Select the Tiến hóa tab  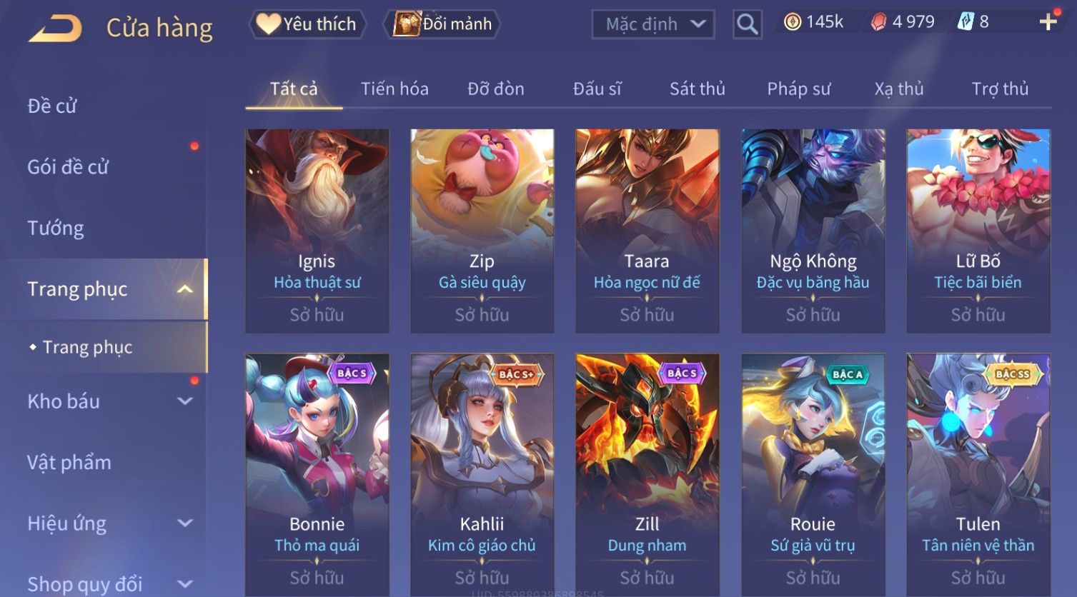coord(394,89)
